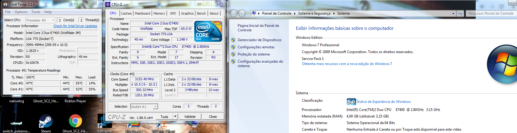Click the Core #0 temperature 47°C value
517x133 pixels.
pyautogui.click(x=42, y=83)
